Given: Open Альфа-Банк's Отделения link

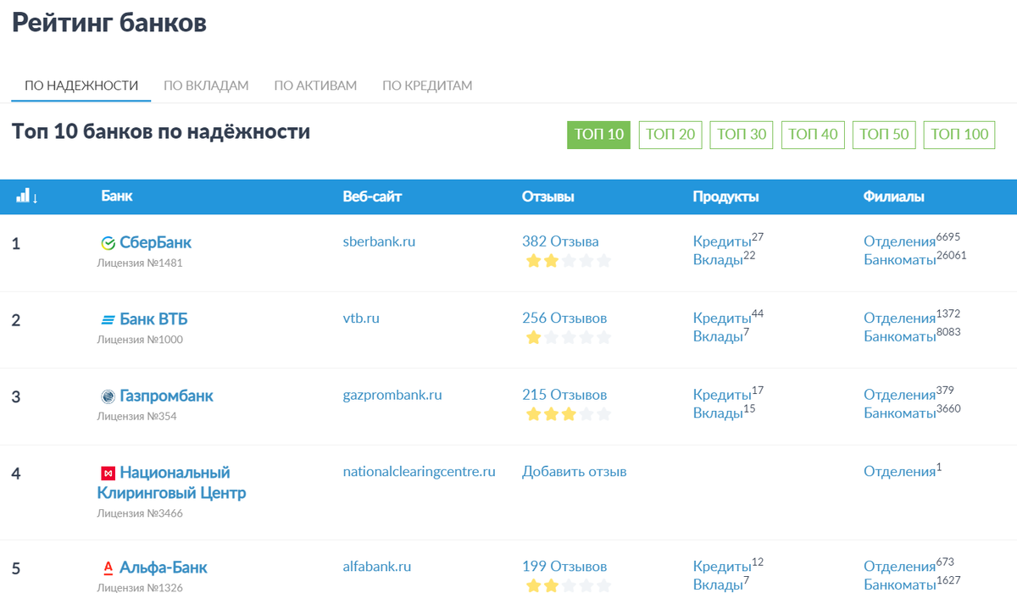Looking at the screenshot, I should tap(900, 567).
